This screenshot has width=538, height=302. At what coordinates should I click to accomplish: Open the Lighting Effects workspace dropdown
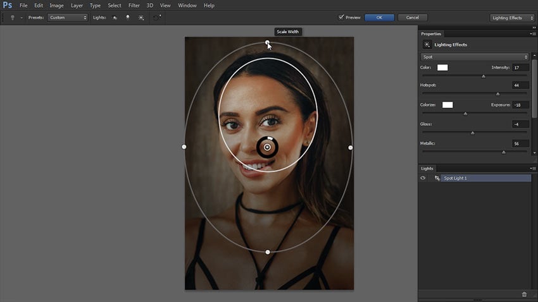click(511, 18)
